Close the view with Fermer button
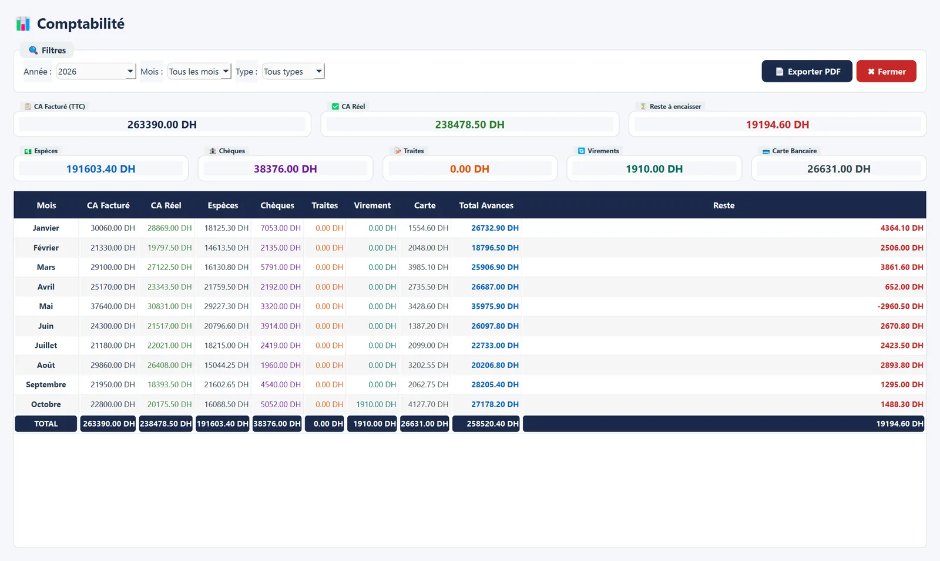Image resolution: width=940 pixels, height=561 pixels. (x=886, y=72)
